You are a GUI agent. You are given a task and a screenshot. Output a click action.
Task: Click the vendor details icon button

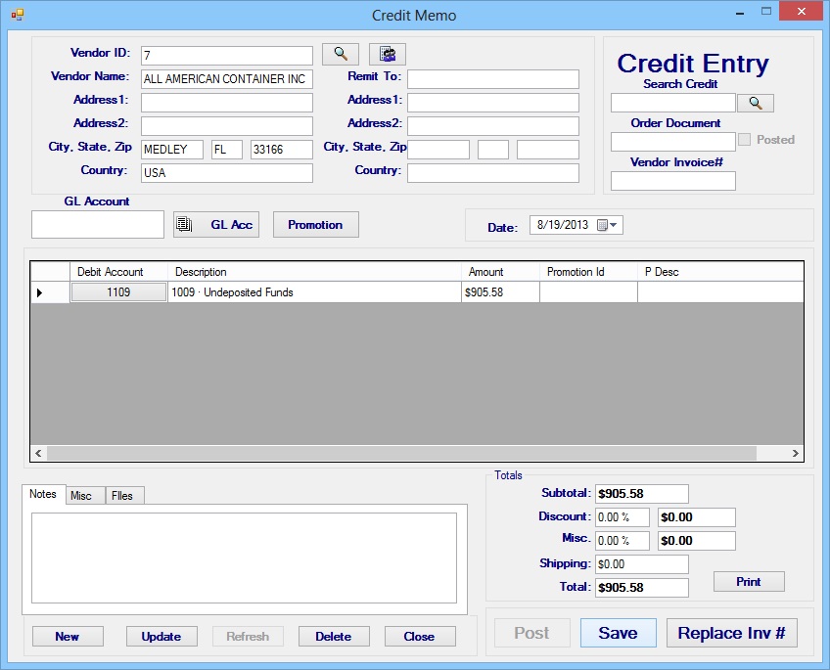pos(388,54)
